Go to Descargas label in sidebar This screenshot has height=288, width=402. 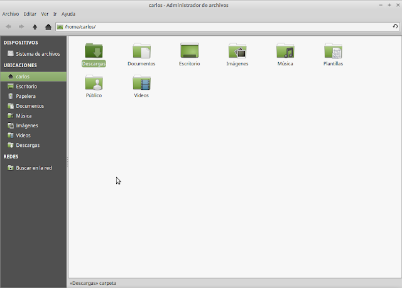click(28, 145)
